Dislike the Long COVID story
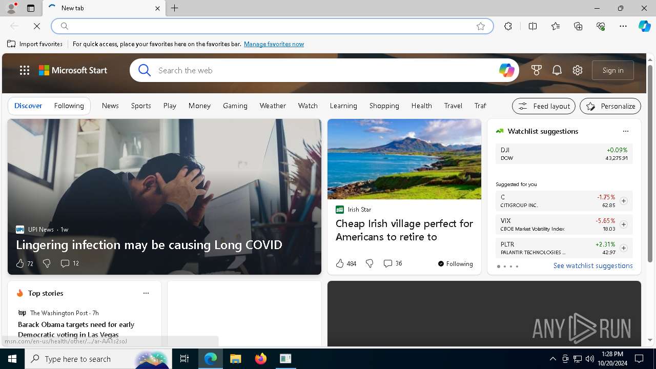Screen dimensions: 656x369 [x=47, y=263]
